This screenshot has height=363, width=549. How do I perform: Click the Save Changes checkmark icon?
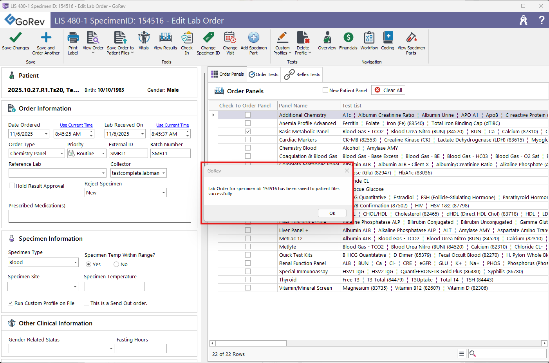pyautogui.click(x=15, y=38)
